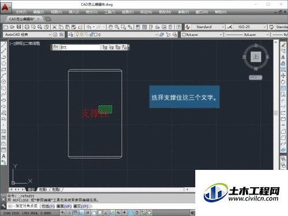Open the Undo history dropdown arrow
288x216 pixels.
pos(94,27)
